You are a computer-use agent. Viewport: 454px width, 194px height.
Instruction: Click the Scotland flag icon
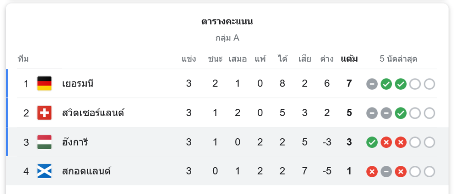click(x=44, y=171)
